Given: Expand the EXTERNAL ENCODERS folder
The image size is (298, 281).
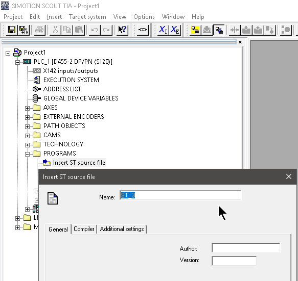Looking at the screenshot, I should (x=28, y=117).
